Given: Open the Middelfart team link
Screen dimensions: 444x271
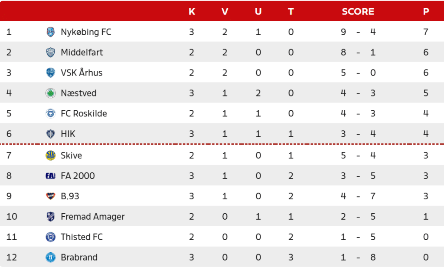Looking at the screenshot, I should [82, 52].
